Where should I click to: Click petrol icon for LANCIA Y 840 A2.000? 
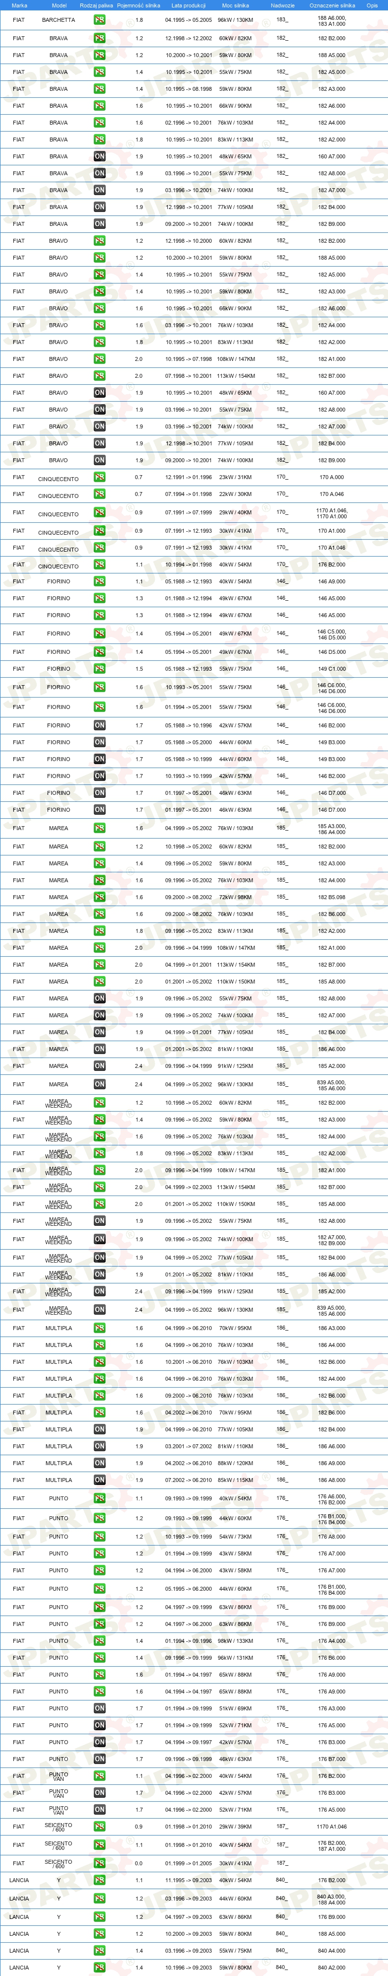click(x=100, y=1968)
